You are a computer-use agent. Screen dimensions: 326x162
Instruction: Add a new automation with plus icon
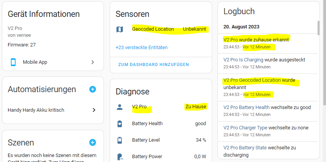point(92,89)
